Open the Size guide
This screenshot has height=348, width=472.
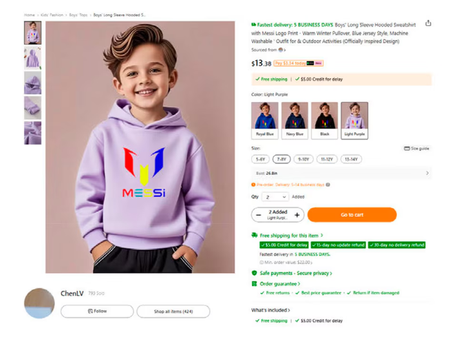(416, 148)
